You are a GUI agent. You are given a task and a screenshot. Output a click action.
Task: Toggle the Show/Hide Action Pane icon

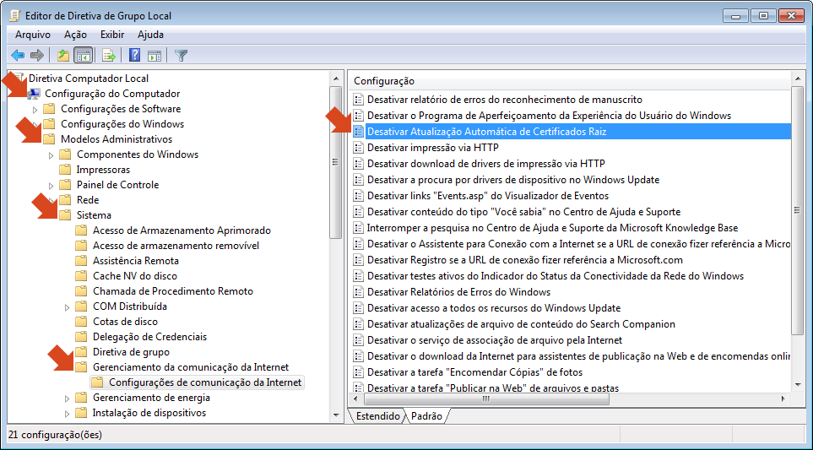(x=154, y=56)
